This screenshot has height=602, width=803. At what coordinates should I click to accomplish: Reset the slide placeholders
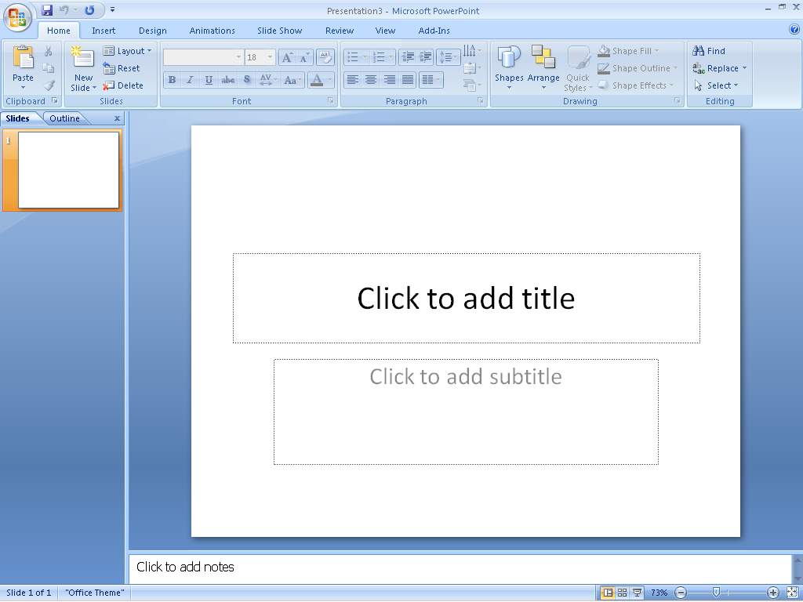pyautogui.click(x=122, y=68)
